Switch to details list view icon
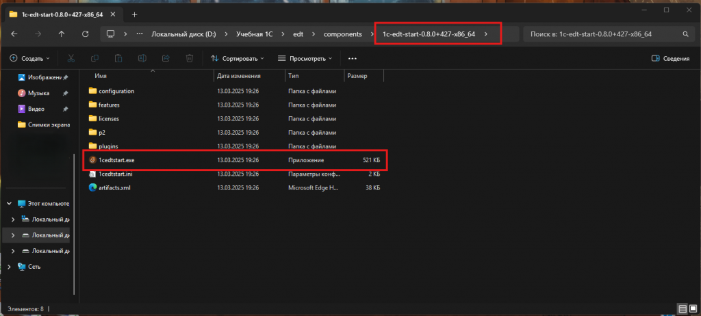Image resolution: width=701 pixels, height=316 pixels. [683, 309]
